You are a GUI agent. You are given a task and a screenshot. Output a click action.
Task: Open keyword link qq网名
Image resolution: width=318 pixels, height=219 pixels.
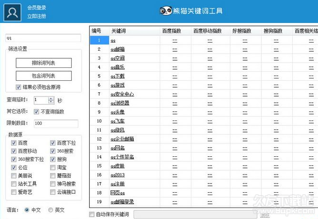117,148
